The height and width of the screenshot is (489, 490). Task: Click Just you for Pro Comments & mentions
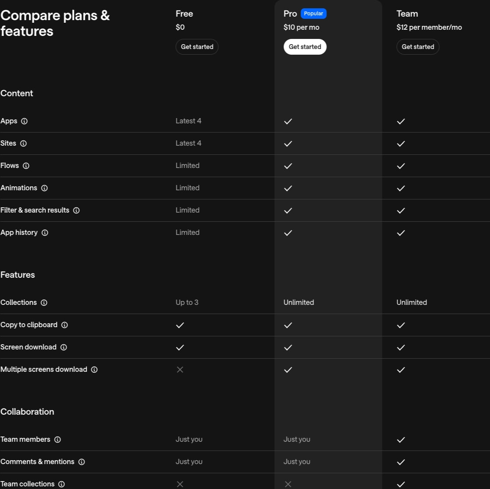coord(297,461)
